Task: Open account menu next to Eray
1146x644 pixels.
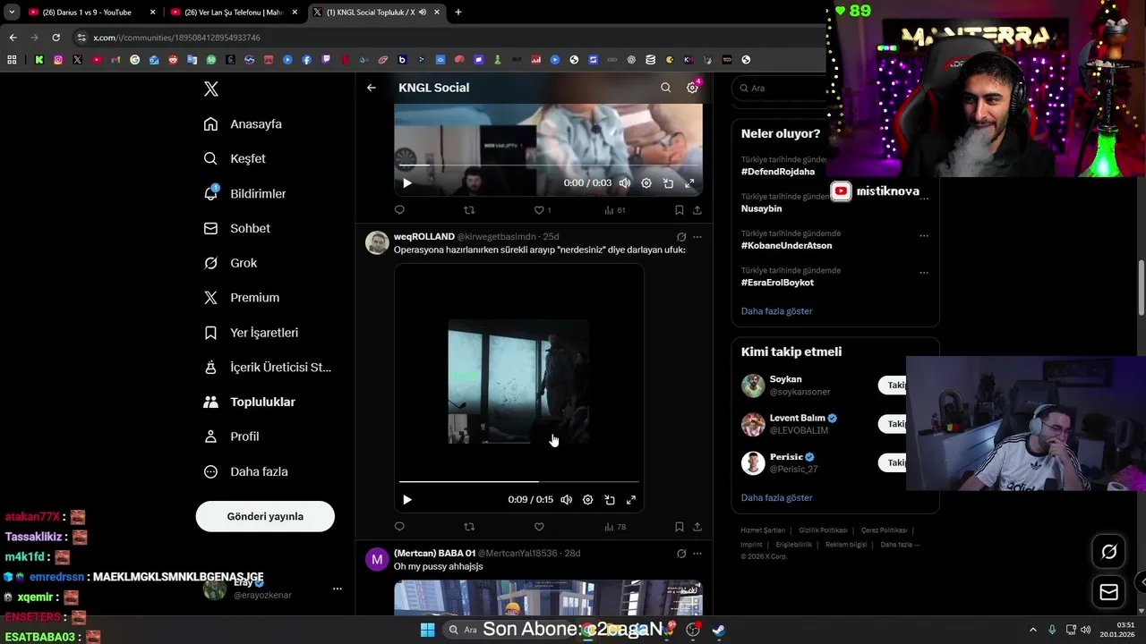Action: pos(338,589)
